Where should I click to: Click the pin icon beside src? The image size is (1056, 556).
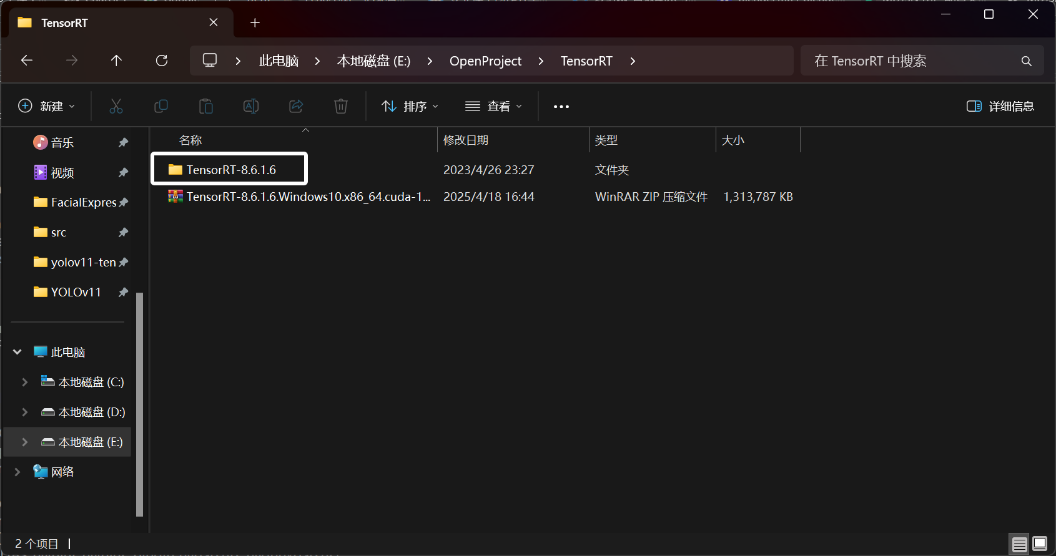point(123,232)
